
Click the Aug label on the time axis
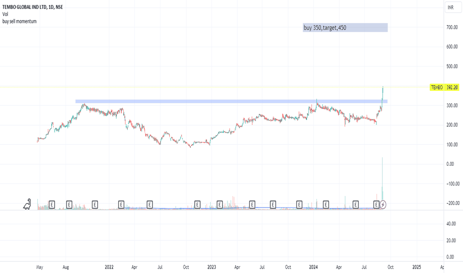pos(66,267)
